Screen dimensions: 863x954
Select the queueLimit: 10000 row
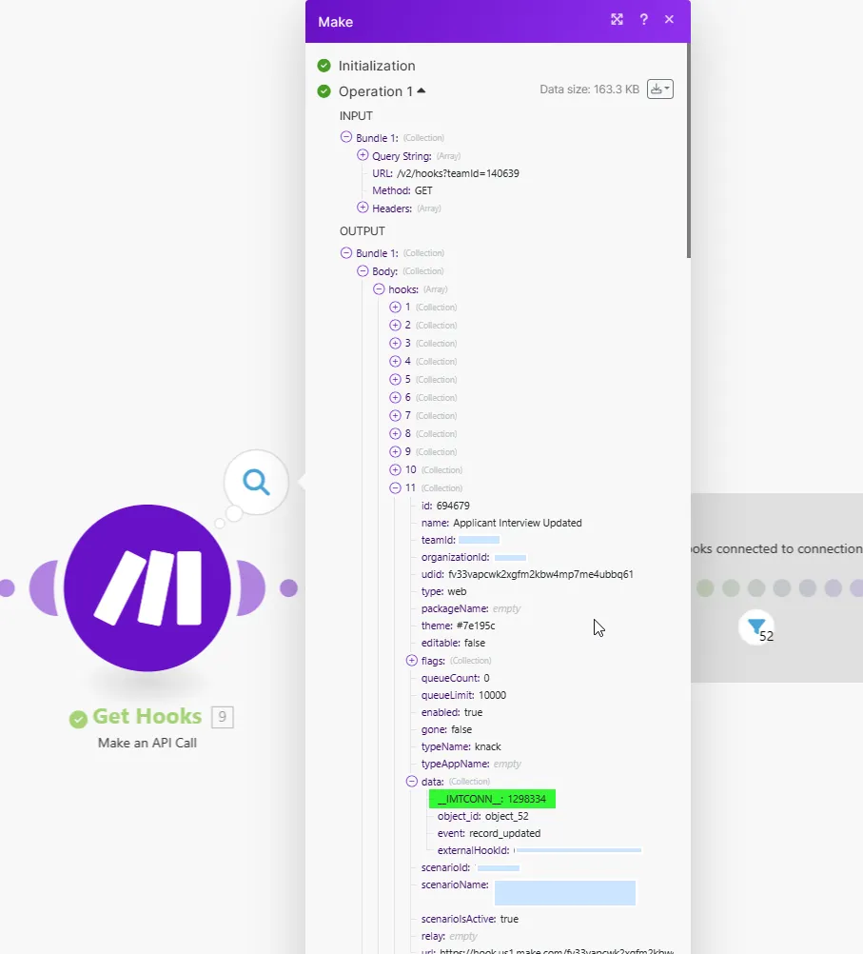coord(463,695)
